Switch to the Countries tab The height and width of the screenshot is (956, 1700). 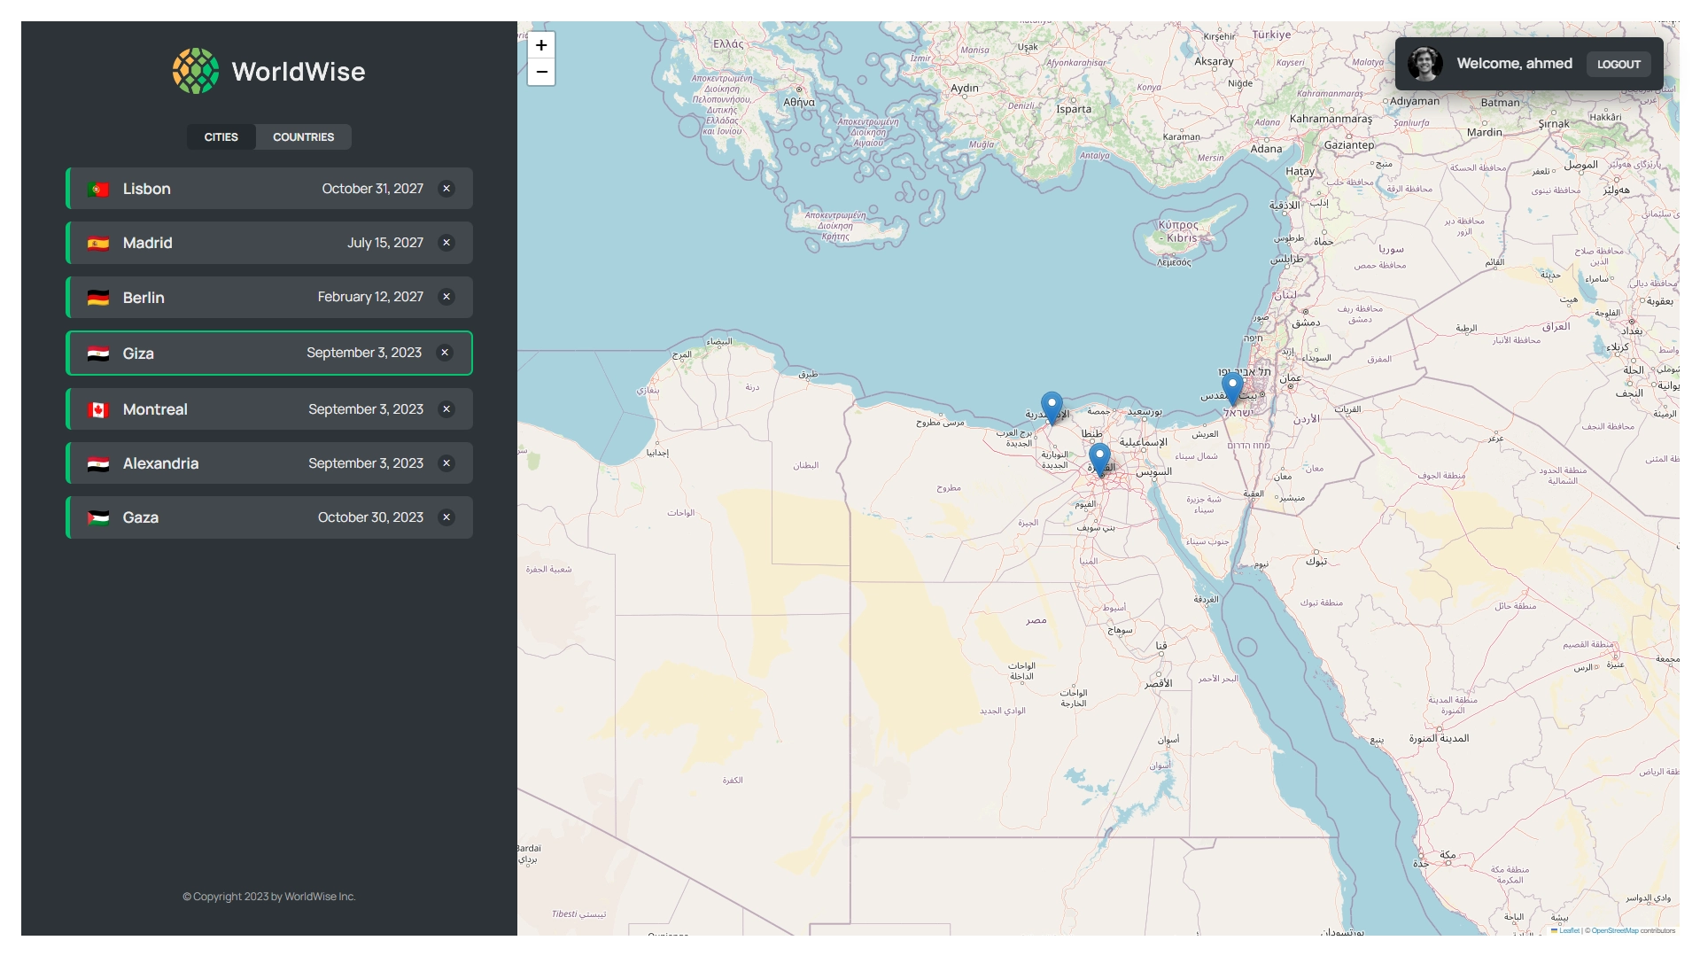[x=303, y=137]
